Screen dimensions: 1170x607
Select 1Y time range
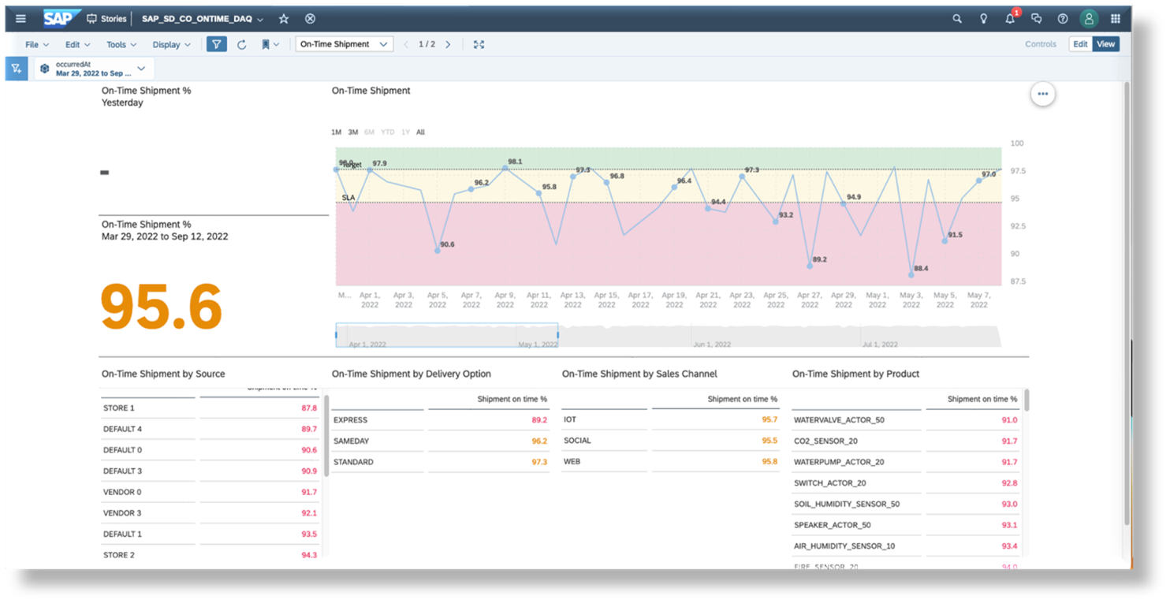(405, 132)
